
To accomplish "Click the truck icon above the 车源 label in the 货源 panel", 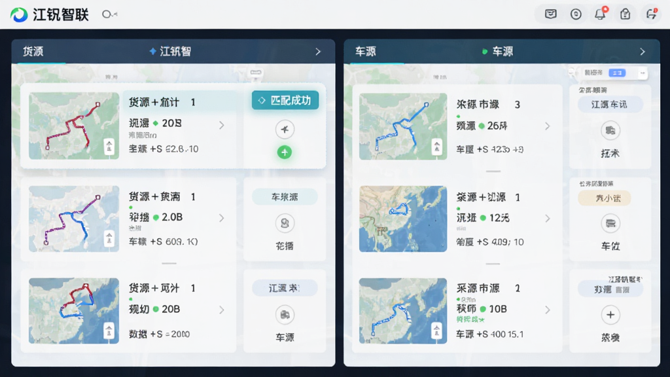I will click(x=285, y=315).
